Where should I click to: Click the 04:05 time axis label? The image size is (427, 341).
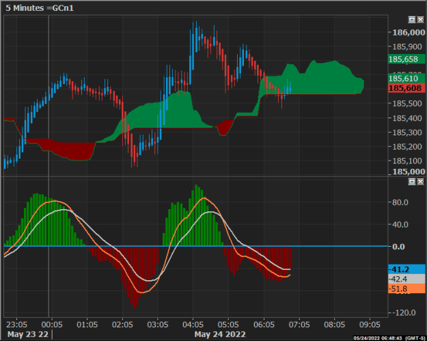point(193,325)
